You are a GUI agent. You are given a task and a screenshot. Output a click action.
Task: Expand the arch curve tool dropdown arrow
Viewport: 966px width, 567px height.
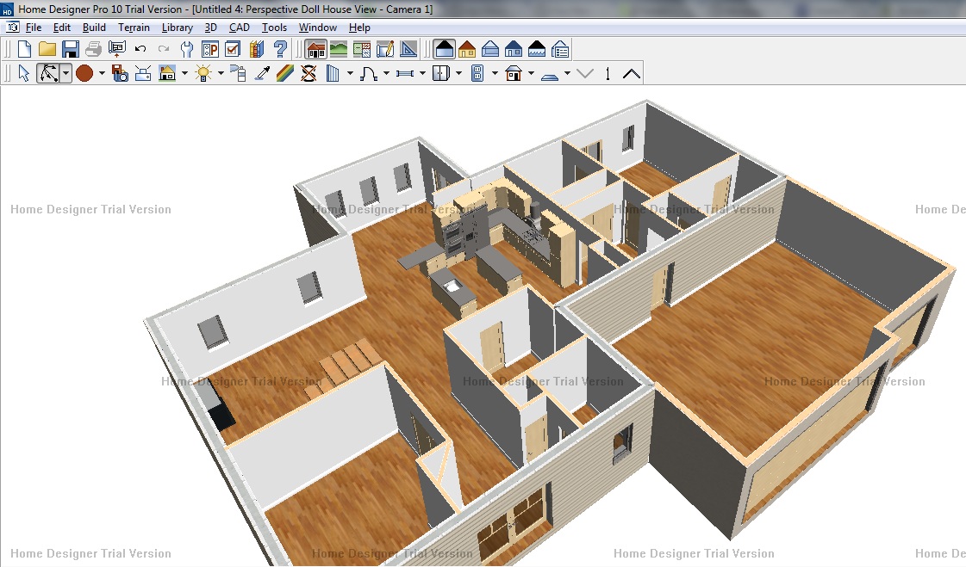coord(386,74)
